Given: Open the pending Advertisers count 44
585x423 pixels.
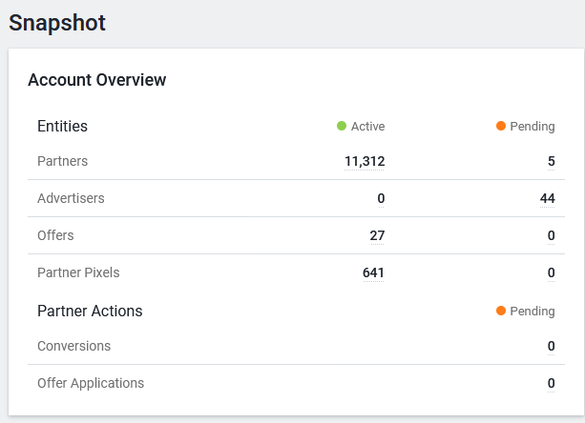Looking at the screenshot, I should [547, 198].
